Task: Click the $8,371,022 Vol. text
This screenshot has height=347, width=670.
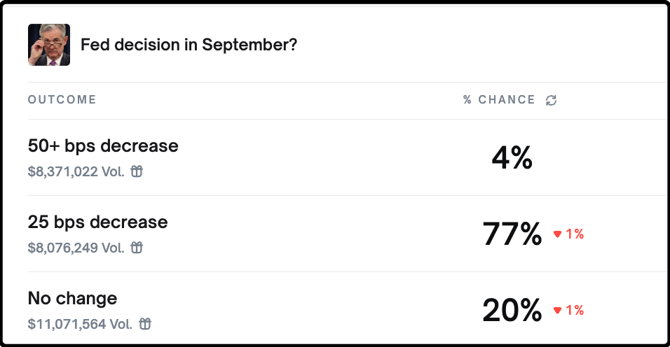Action: (76, 171)
